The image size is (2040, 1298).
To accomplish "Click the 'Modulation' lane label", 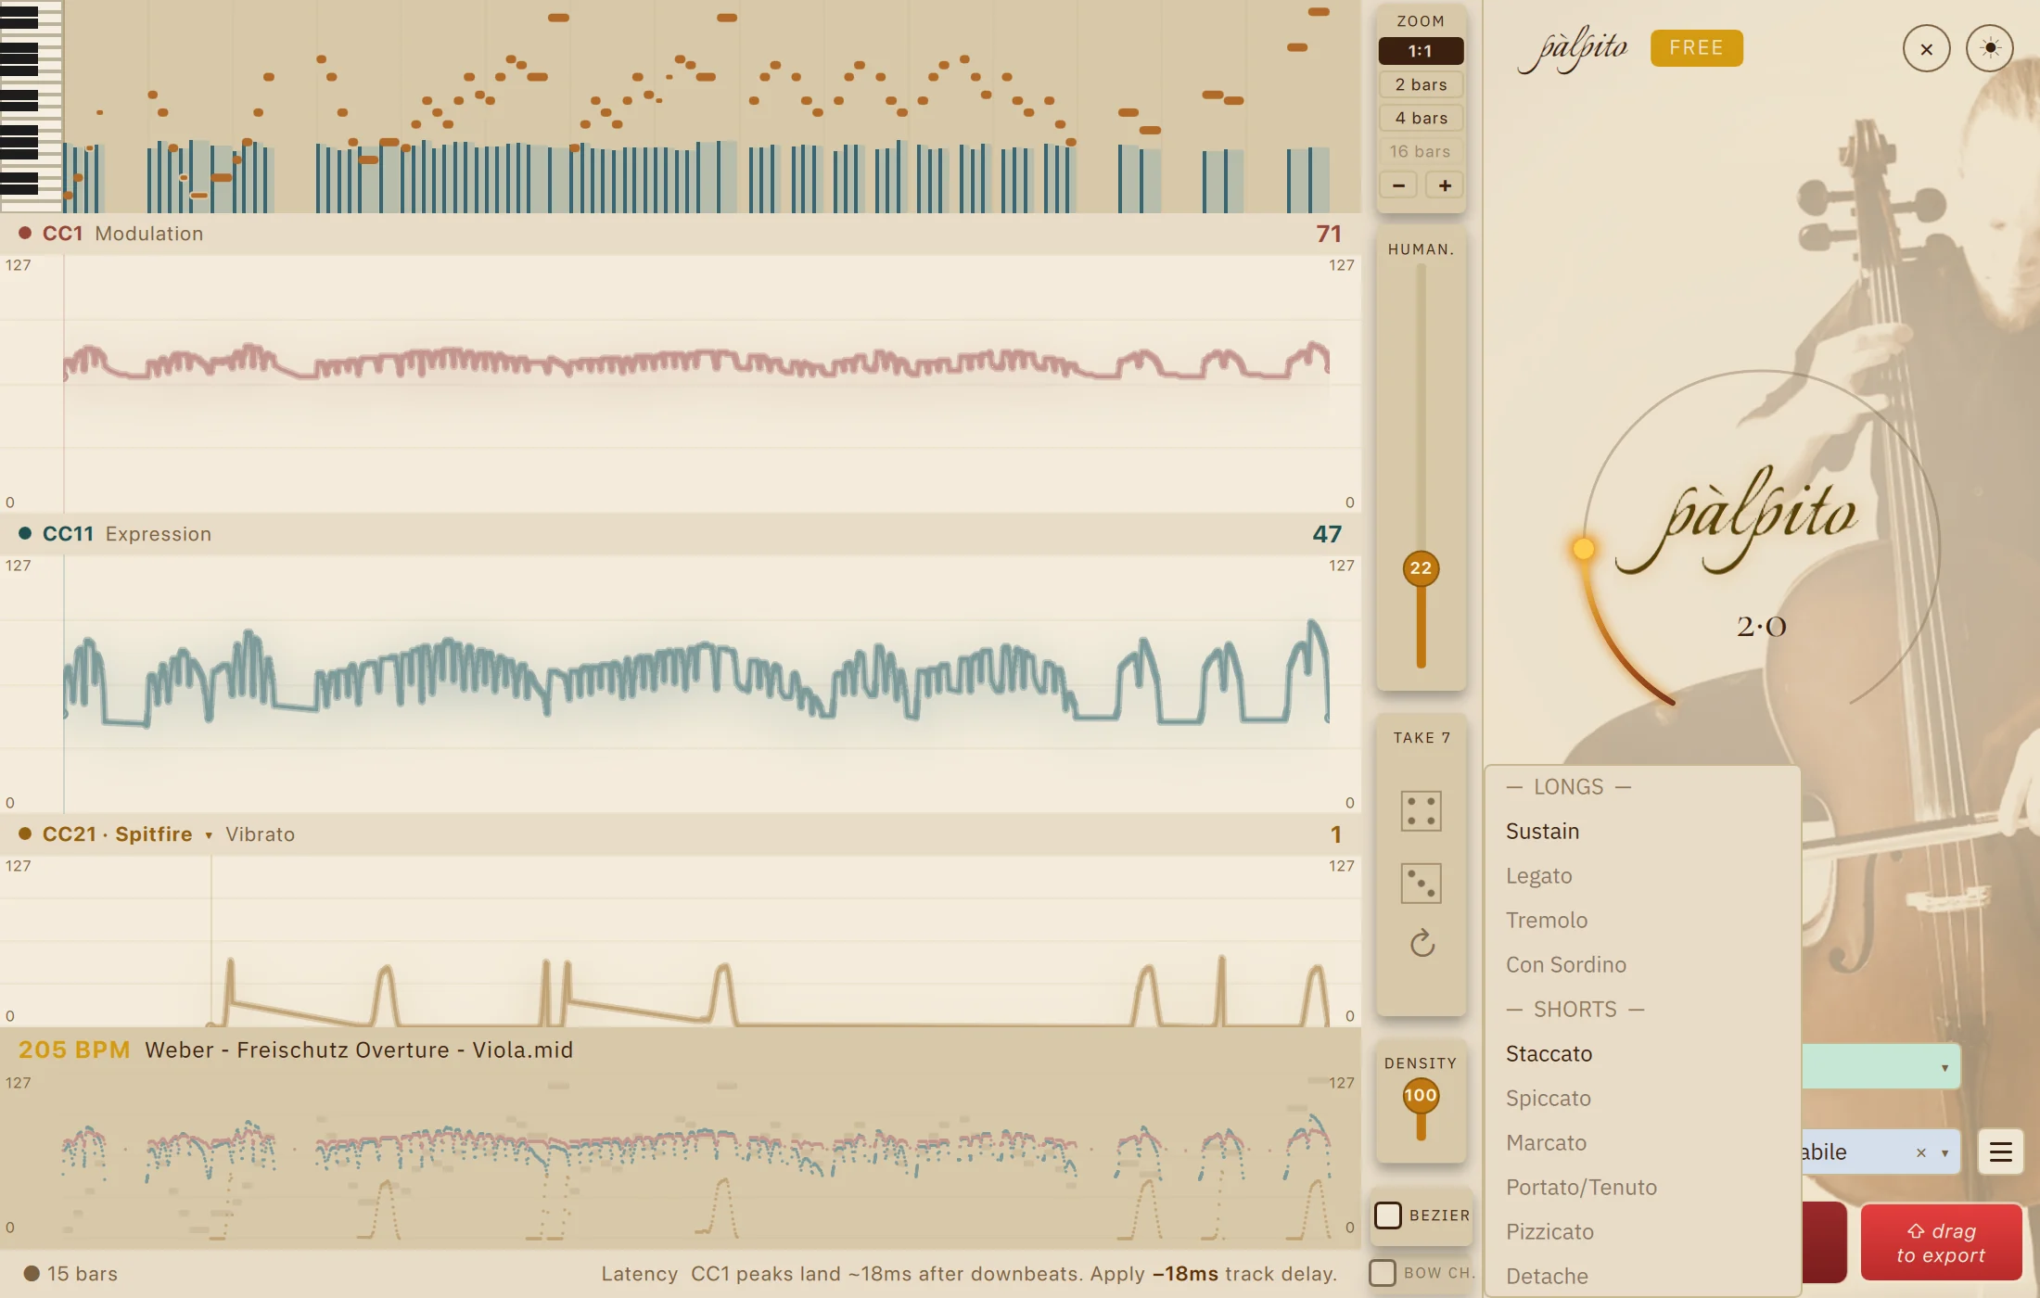I will pos(149,234).
